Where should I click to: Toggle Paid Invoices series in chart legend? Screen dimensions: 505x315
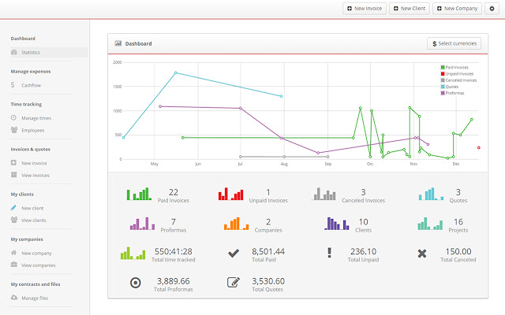pos(461,67)
